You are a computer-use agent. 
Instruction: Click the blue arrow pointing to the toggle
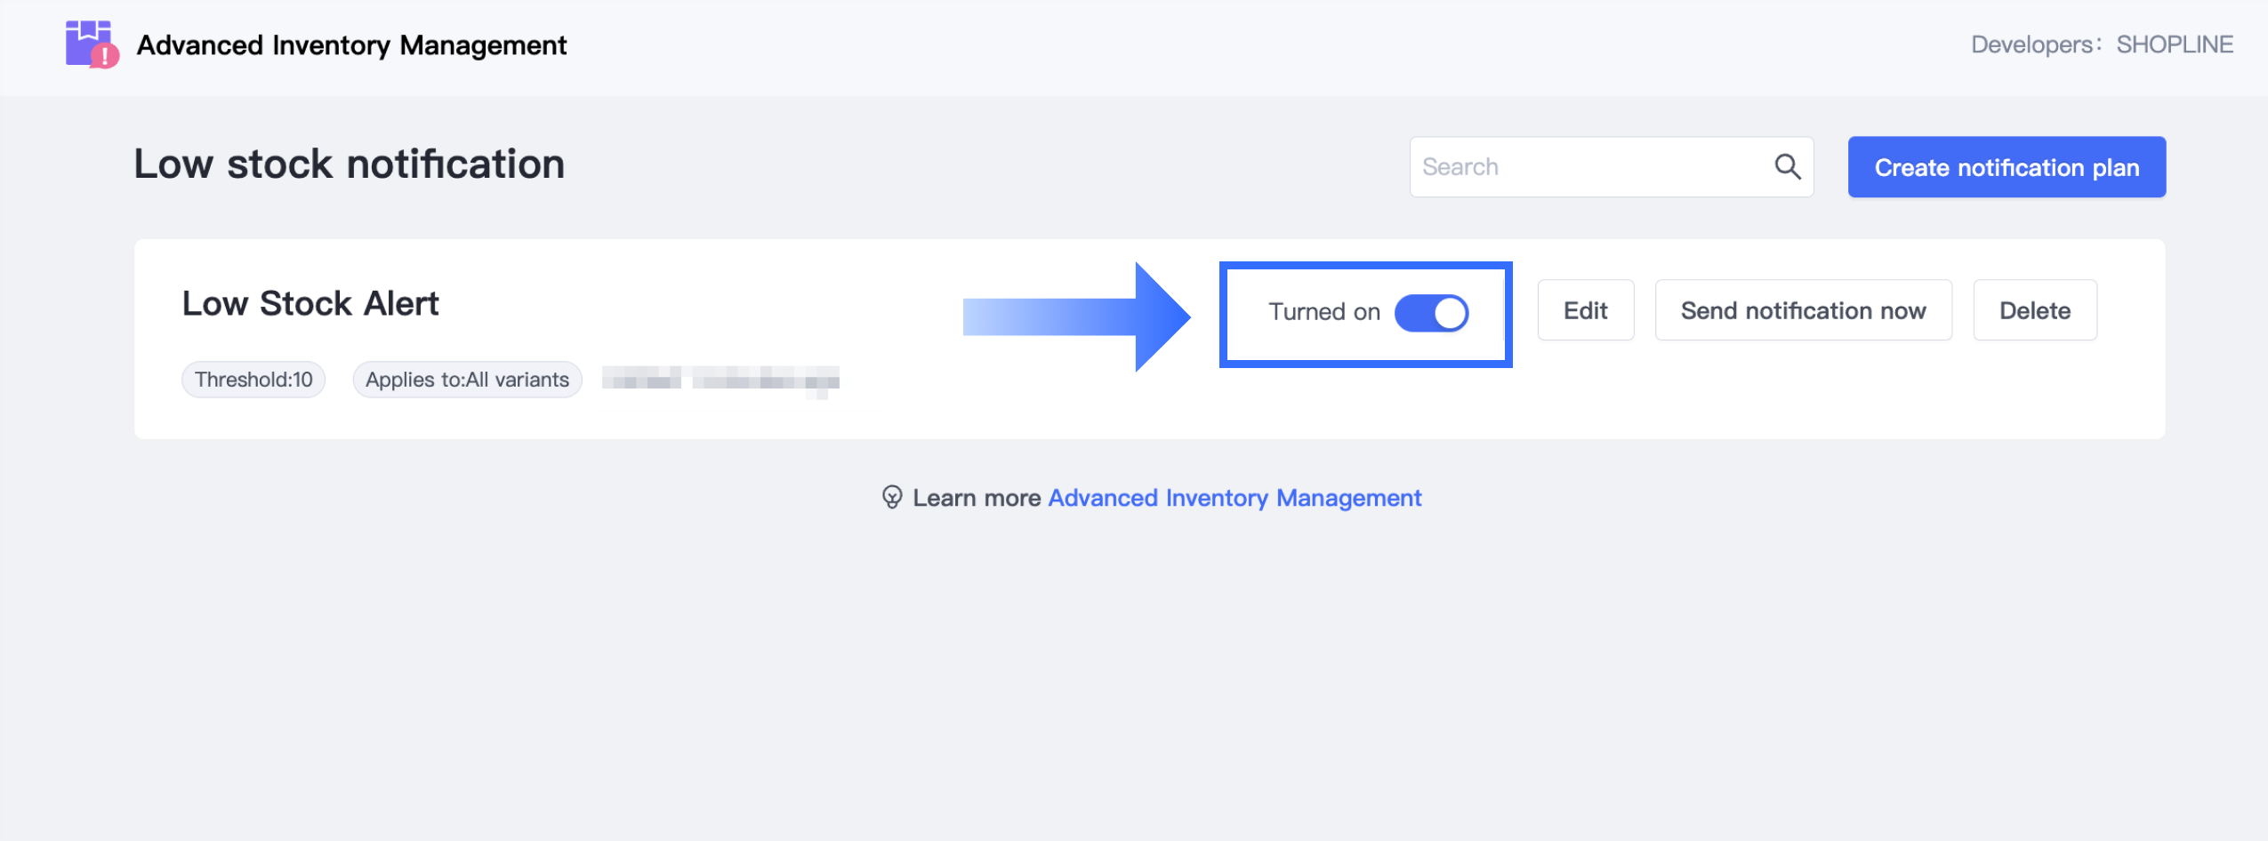click(x=1076, y=316)
